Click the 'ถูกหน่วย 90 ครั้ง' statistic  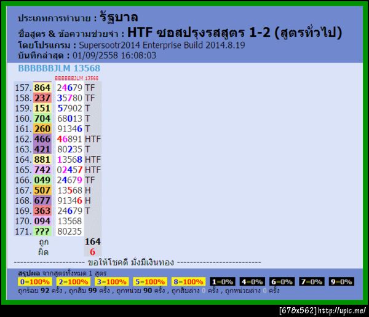tap(140, 291)
